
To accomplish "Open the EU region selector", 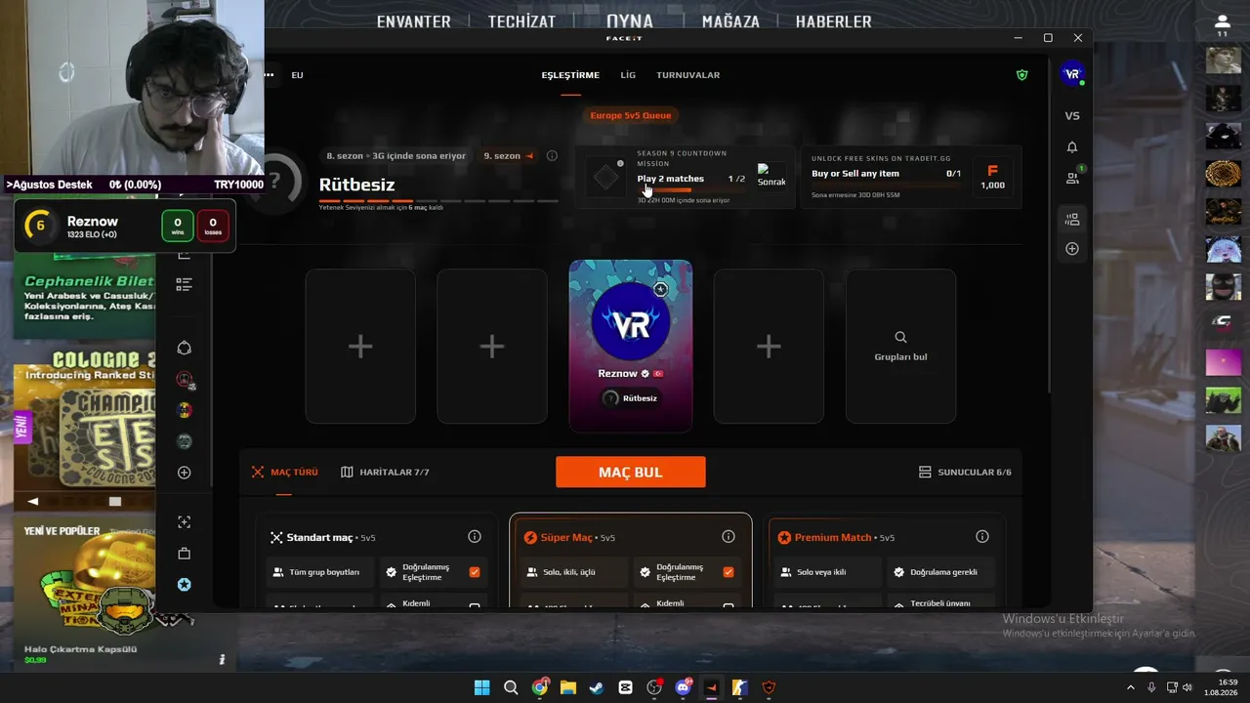I will point(297,75).
